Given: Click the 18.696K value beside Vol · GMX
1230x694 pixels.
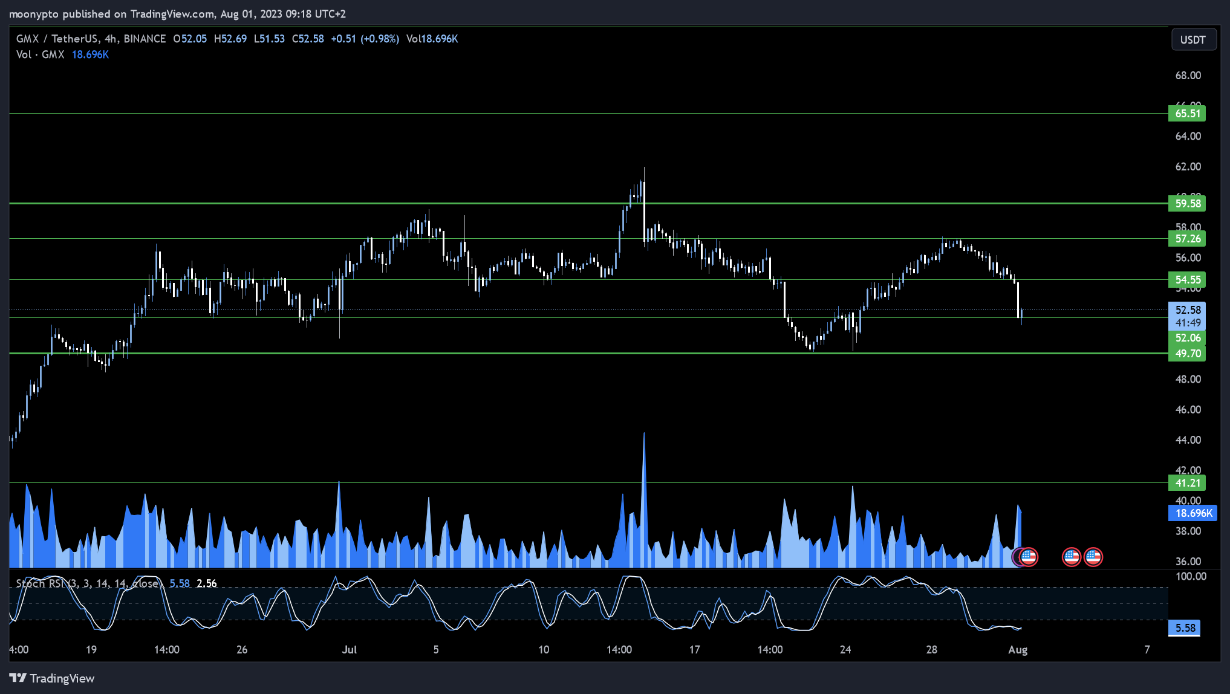Looking at the screenshot, I should 90,54.
